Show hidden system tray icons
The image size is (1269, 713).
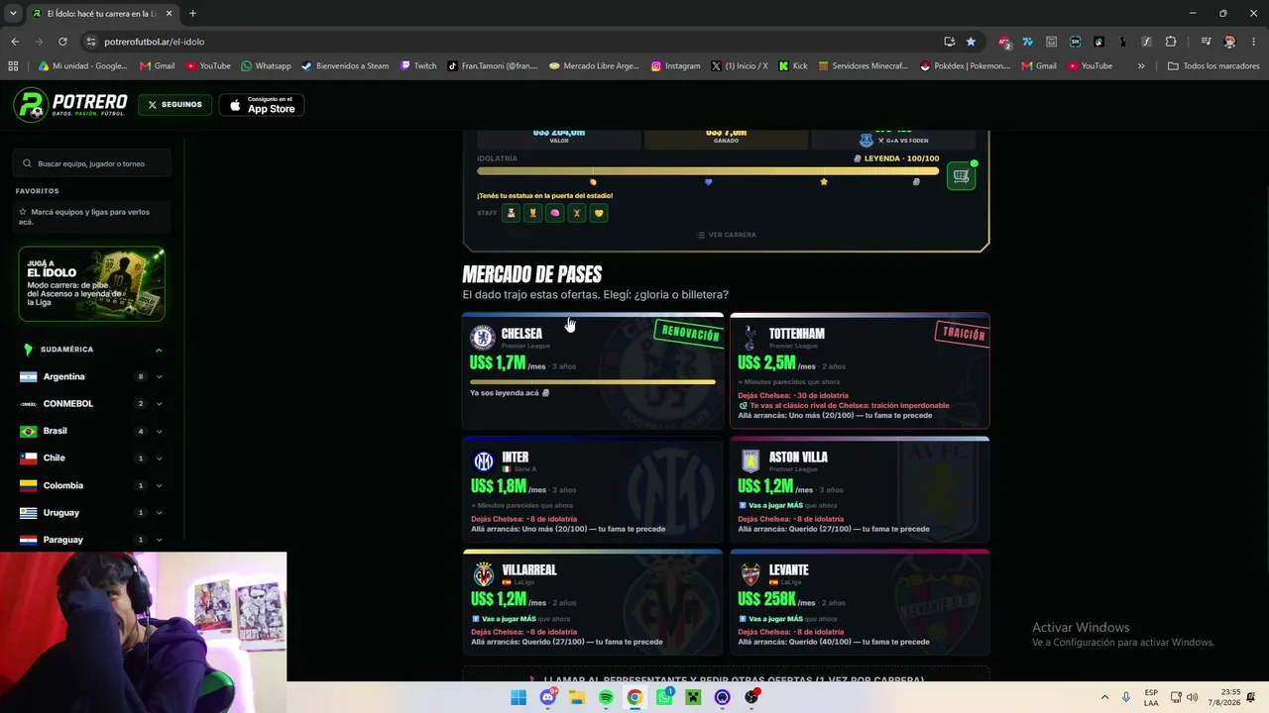point(1104,697)
